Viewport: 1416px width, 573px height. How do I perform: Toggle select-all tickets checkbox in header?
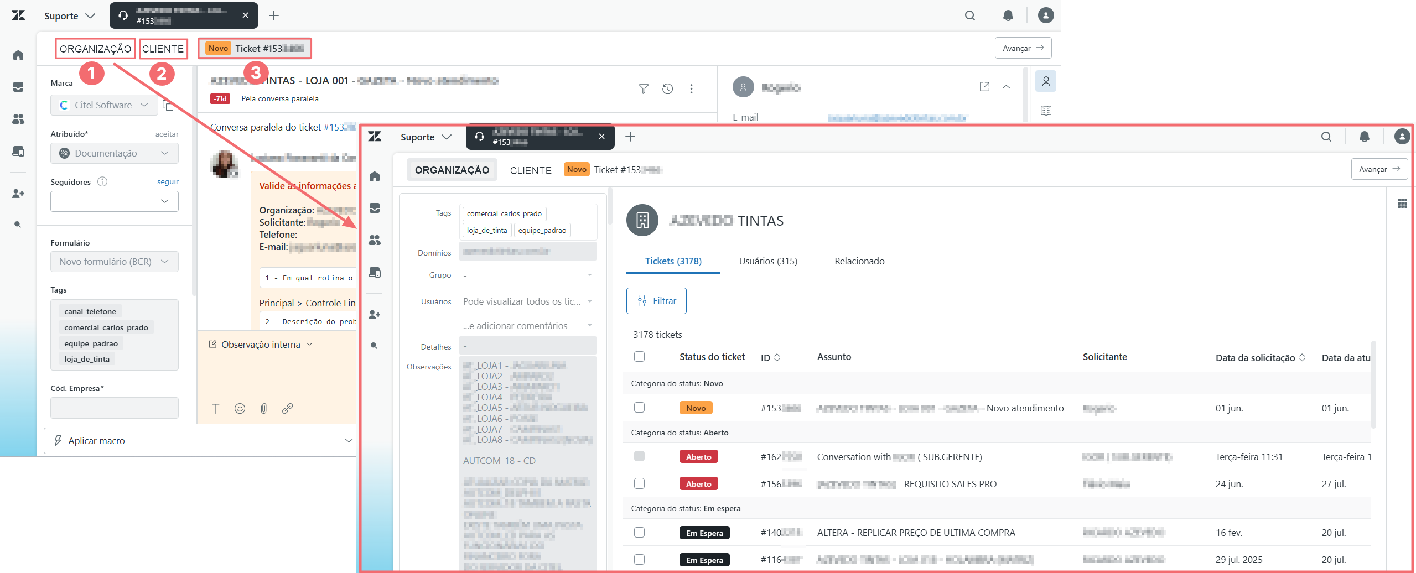639,357
